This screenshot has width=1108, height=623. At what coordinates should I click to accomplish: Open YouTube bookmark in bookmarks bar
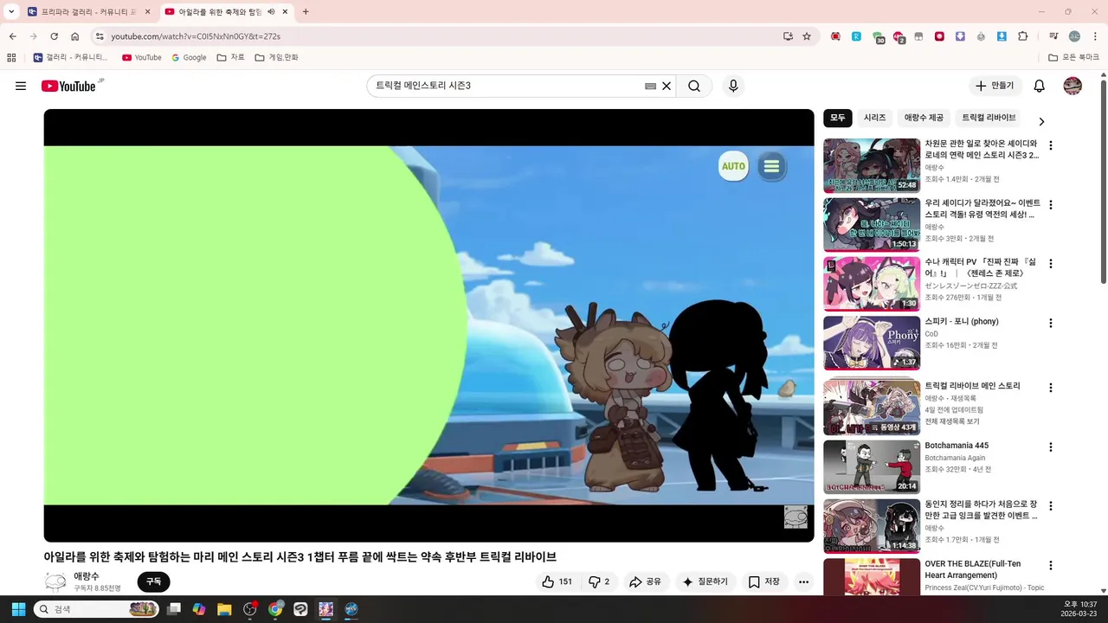pos(141,57)
